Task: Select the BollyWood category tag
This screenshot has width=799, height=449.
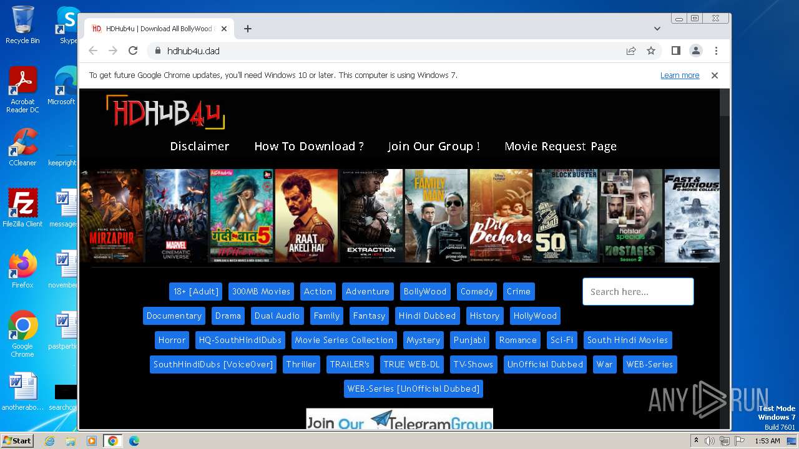Action: (x=425, y=291)
